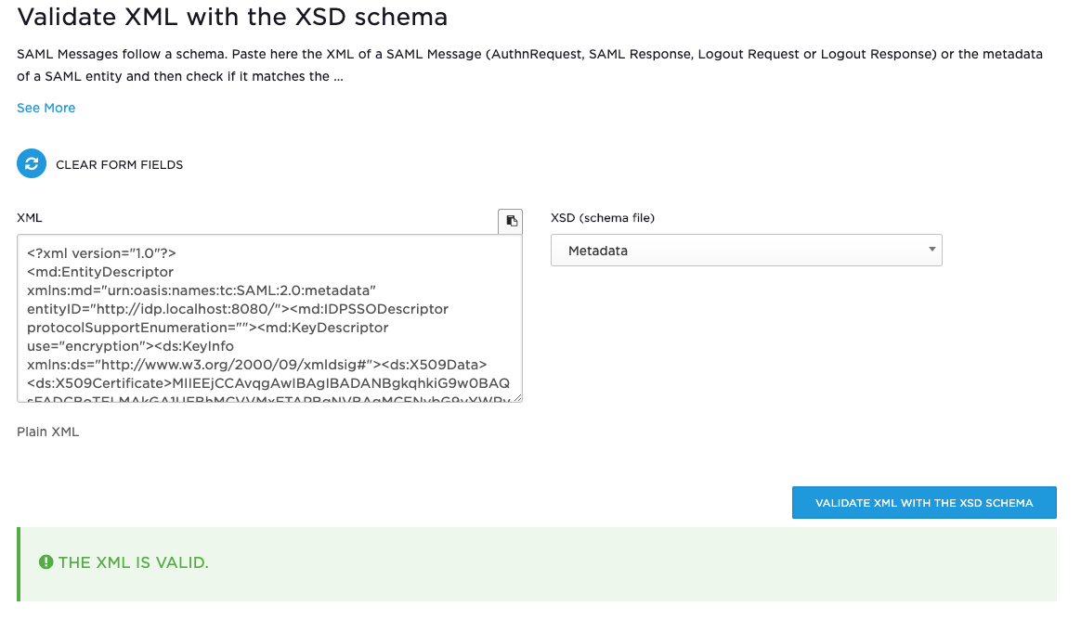
Task: Click the check-circle icon next to validation result
Action: [45, 561]
